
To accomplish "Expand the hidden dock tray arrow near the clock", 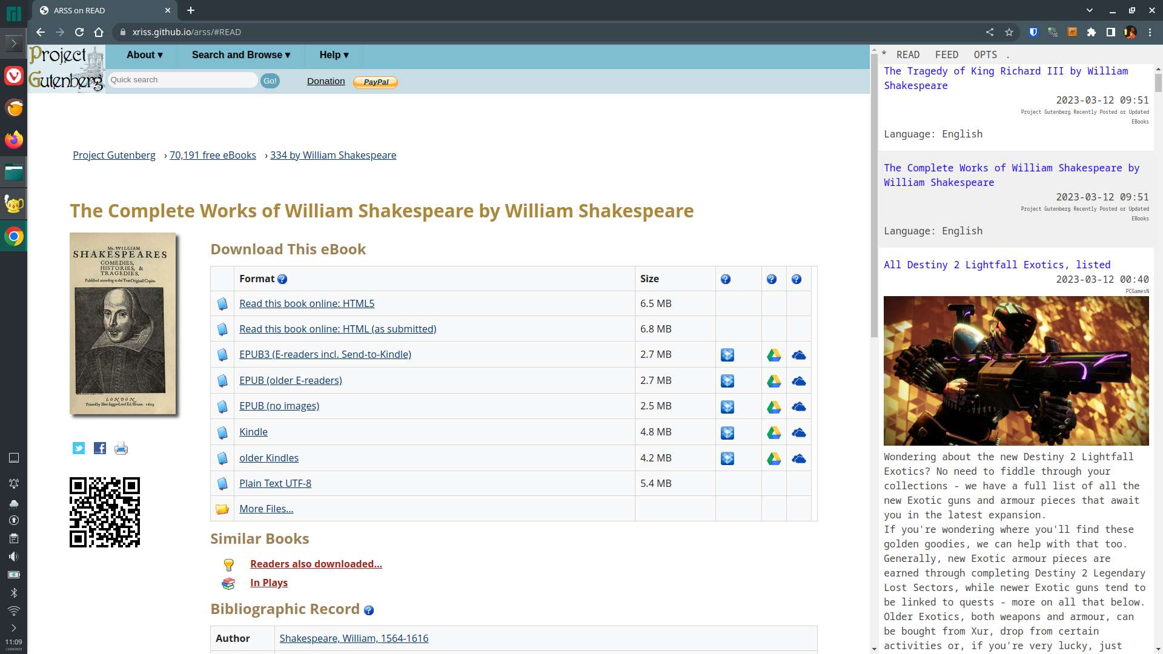I will tap(14, 628).
